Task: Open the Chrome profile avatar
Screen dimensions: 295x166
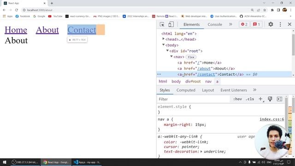Action: pyautogui.click(x=284, y=10)
